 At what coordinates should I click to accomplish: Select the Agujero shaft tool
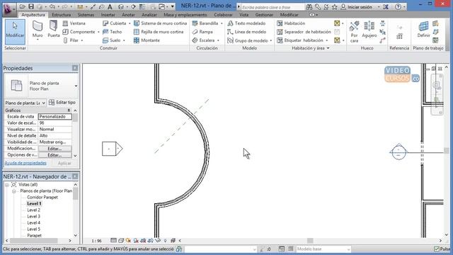pos(369,30)
